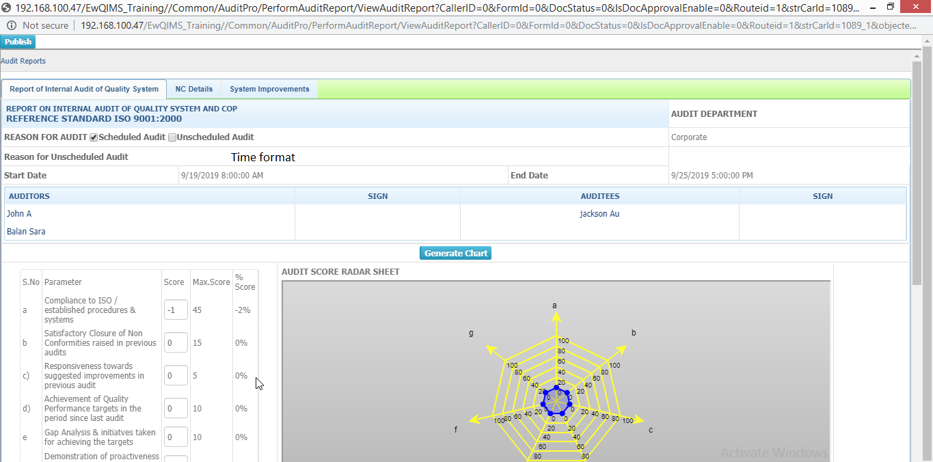The height and width of the screenshot is (462, 933).
Task: Tick the Scheduled Audit checkbox
Action: click(94, 137)
